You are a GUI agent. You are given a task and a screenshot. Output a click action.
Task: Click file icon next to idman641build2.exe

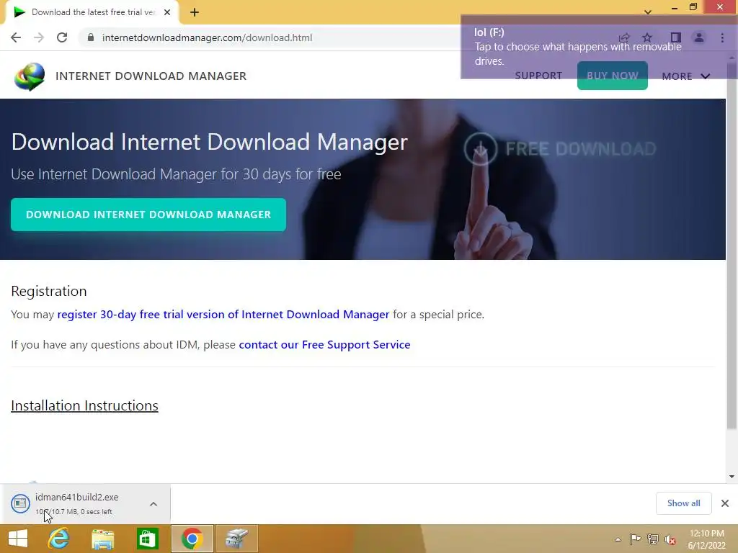click(x=20, y=503)
